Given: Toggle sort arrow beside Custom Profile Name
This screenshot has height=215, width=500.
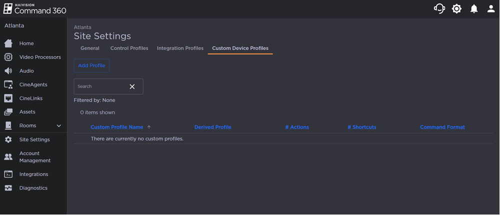Looking at the screenshot, I should click(149, 127).
